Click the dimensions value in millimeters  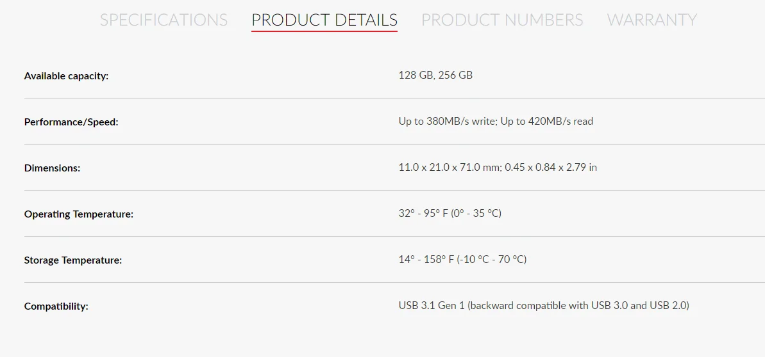(448, 168)
